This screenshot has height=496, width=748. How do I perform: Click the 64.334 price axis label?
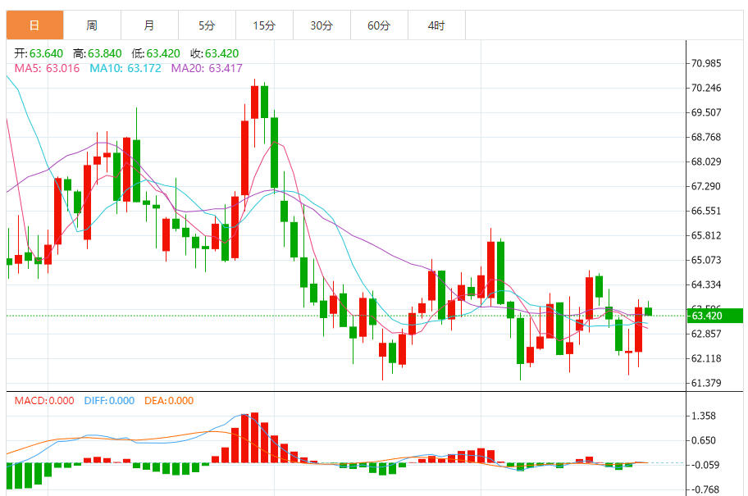coord(706,284)
